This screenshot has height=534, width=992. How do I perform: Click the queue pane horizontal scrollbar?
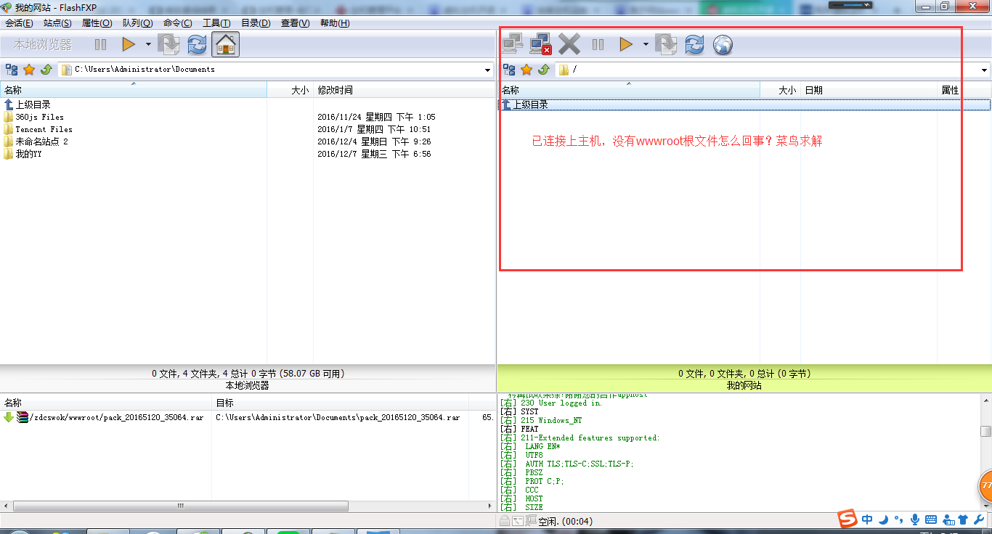click(x=181, y=506)
